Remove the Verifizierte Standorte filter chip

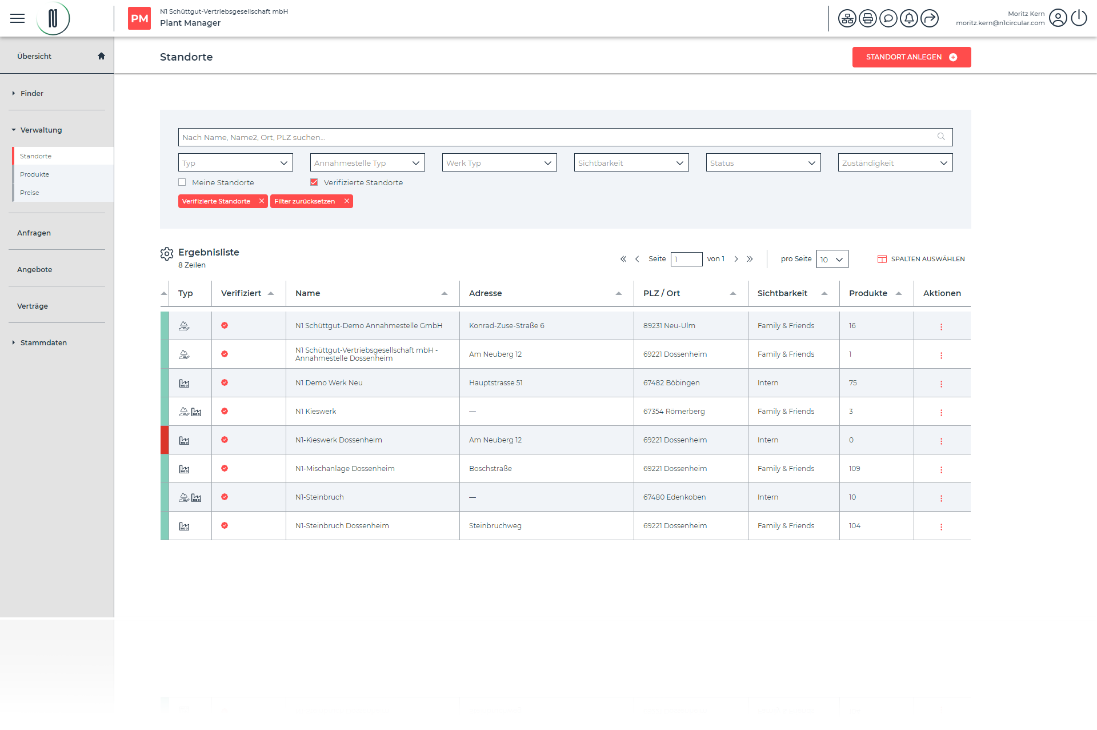pos(261,201)
